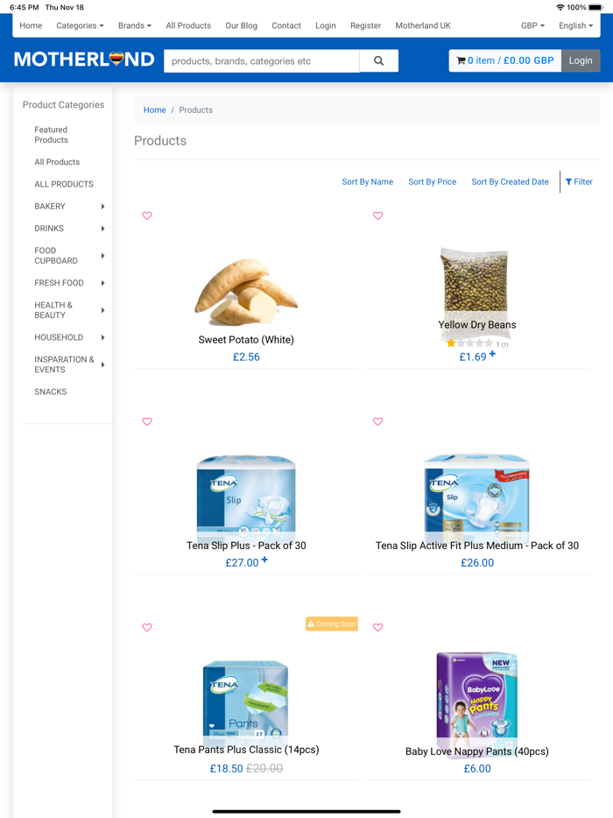Heart the Tena Slip Active Fit product
The width and height of the screenshot is (613, 818).
(378, 421)
